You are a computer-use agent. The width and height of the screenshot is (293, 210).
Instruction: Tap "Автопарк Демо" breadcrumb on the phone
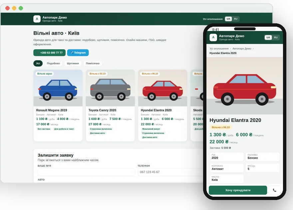click(242, 49)
